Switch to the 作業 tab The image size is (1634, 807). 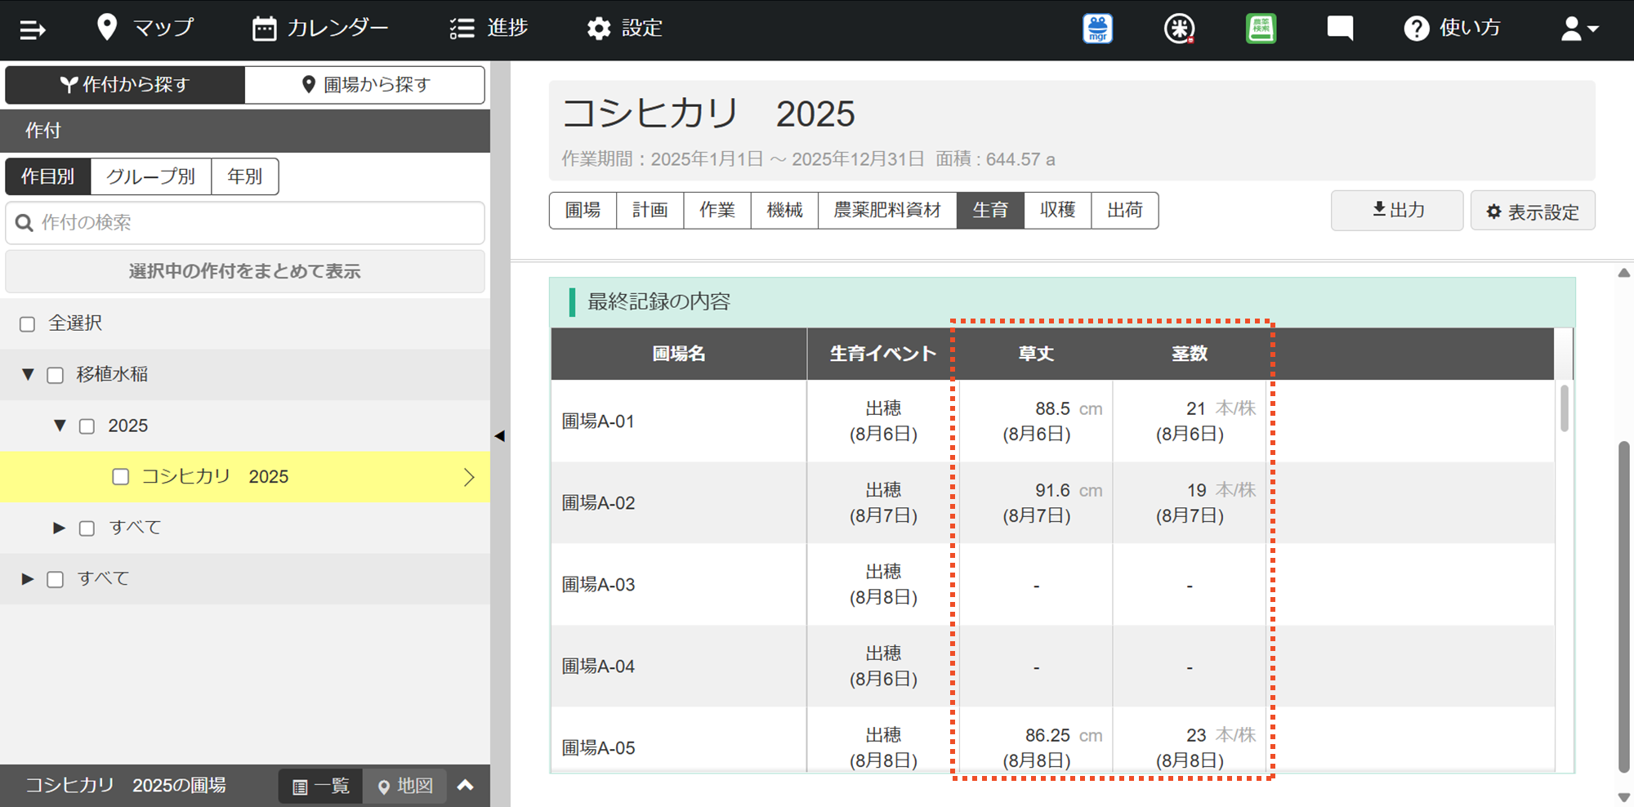(717, 210)
